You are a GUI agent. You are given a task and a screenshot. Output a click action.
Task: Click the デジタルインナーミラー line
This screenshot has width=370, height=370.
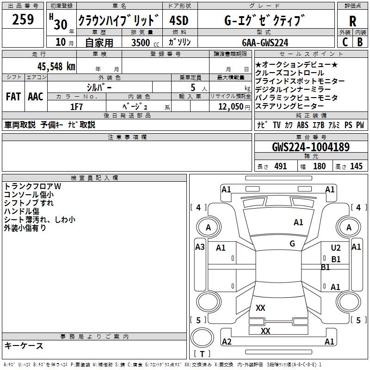(293, 89)
